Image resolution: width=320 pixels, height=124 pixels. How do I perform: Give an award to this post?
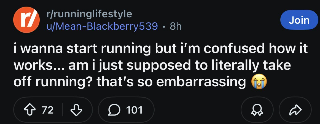pyautogui.click(x=257, y=110)
